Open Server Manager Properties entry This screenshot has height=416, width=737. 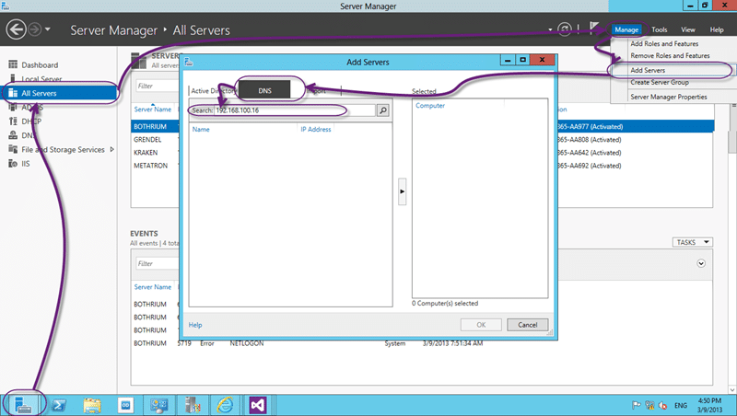click(x=669, y=97)
